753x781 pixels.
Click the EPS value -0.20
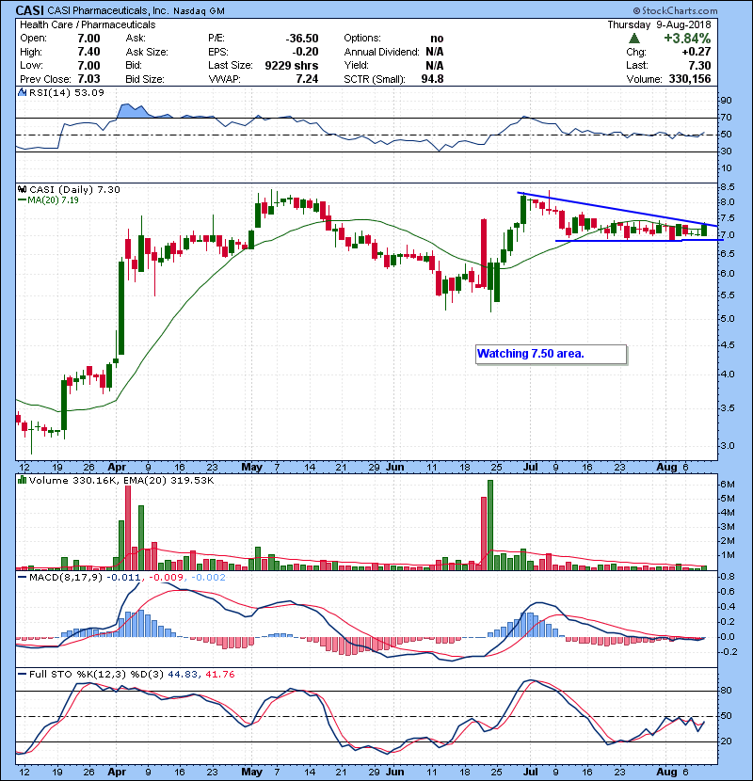coord(306,52)
